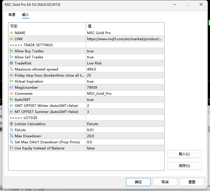The image size is (210, 191).
Task: Click the boolean icon beside Allow Sell Trades
Action: tap(12, 57)
